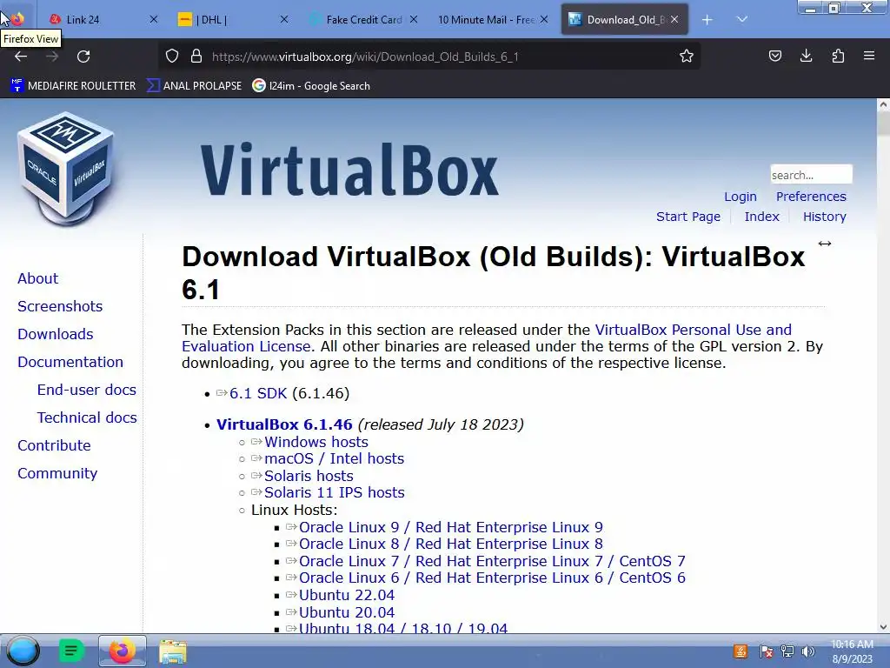Image resolution: width=890 pixels, height=668 pixels.
Task: Download Oracle Linux 8 package
Action: coord(451,544)
